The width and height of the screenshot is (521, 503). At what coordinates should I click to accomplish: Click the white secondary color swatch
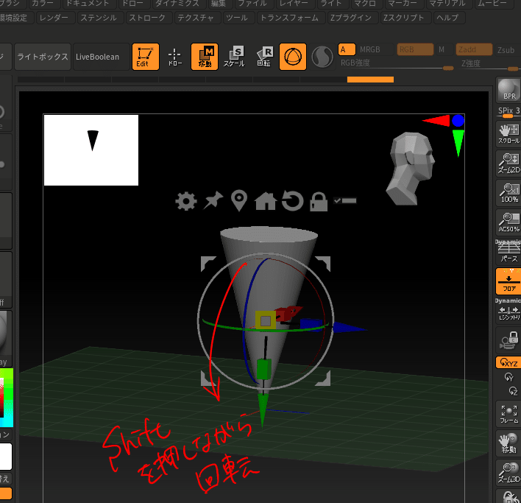(x=6, y=456)
